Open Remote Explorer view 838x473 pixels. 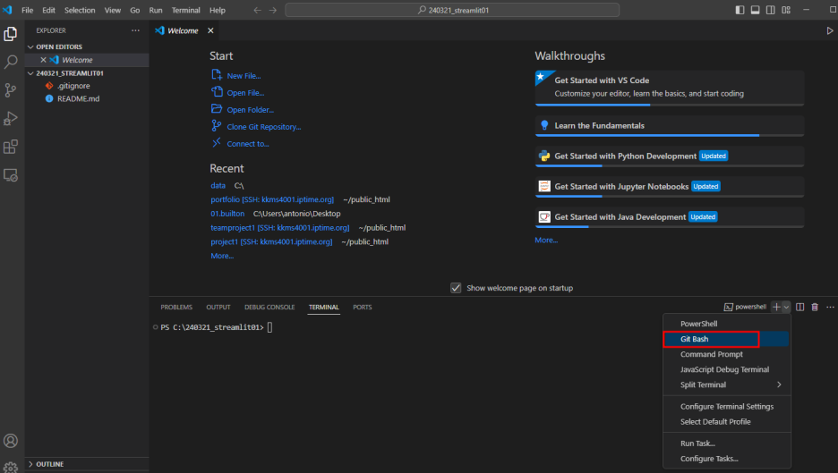coord(10,175)
